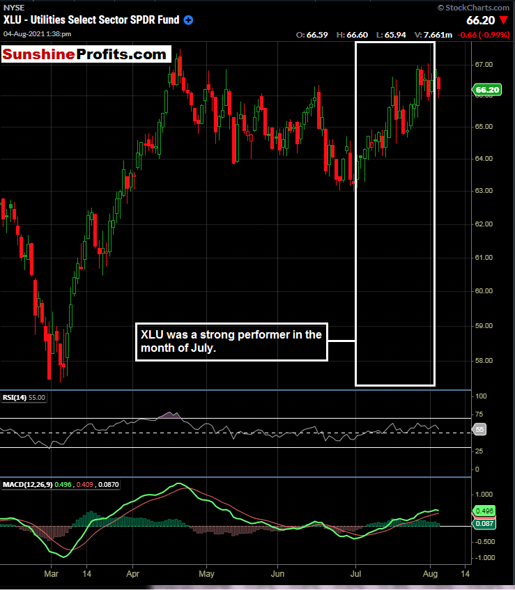Image resolution: width=515 pixels, height=590 pixels.
Task: Open the StockCharts.com copyright link
Action: click(474, 7)
